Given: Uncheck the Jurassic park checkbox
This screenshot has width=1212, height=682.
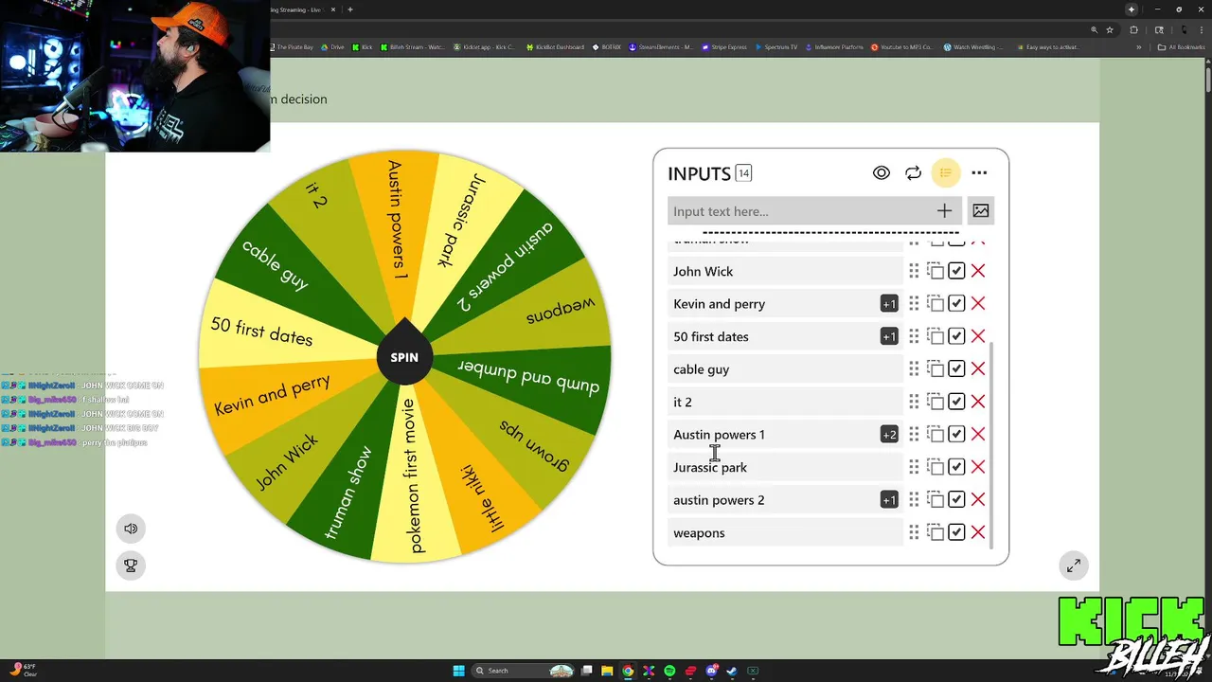Looking at the screenshot, I should tap(956, 467).
